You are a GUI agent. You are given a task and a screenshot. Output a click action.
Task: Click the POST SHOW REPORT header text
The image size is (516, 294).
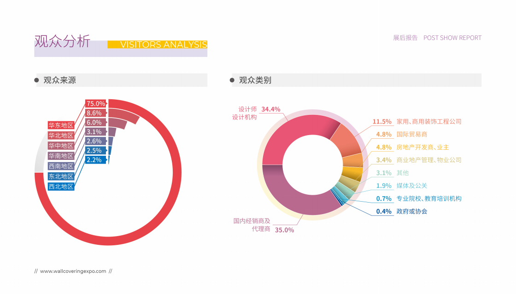coord(452,38)
